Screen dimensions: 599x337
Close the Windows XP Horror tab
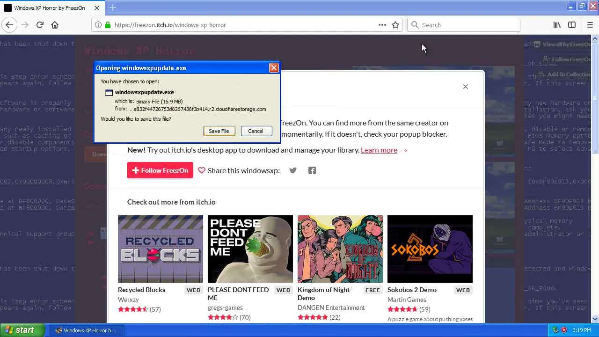click(97, 8)
